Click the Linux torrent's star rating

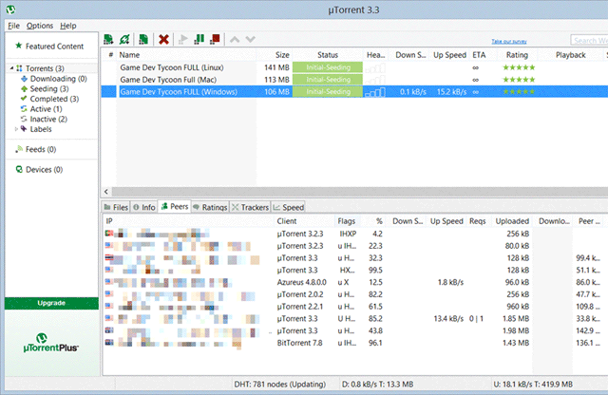pos(519,67)
